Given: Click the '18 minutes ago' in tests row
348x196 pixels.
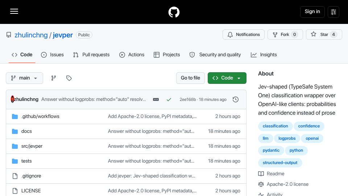Looking at the screenshot, I should coord(224,161).
